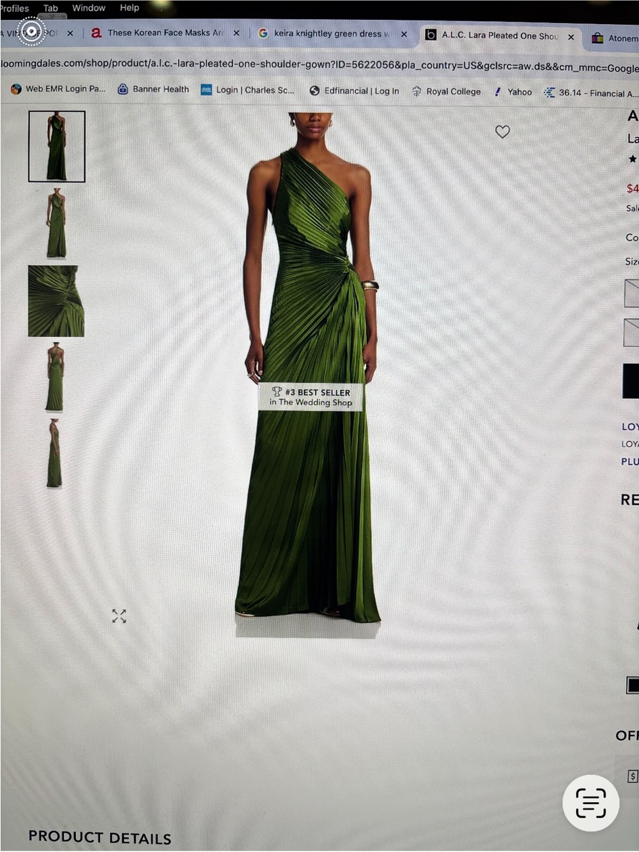Select back-view dress thumbnail
This screenshot has width=639, height=852.
(x=55, y=377)
